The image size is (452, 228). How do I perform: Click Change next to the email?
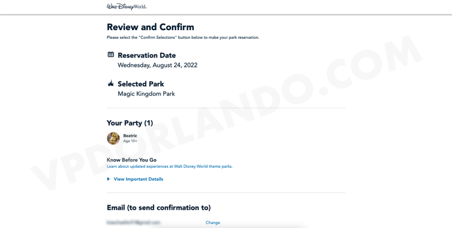(213, 223)
